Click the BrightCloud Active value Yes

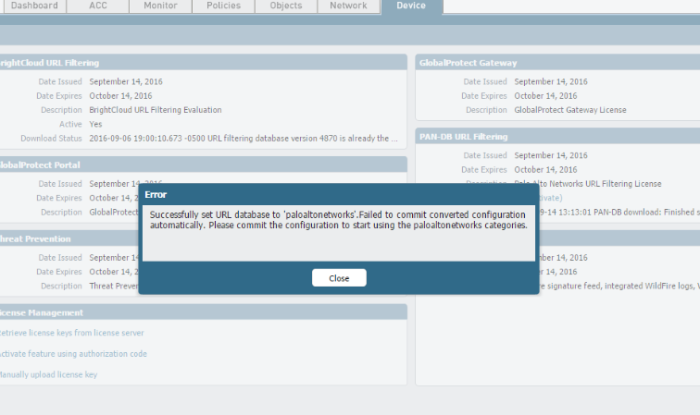[x=95, y=125]
